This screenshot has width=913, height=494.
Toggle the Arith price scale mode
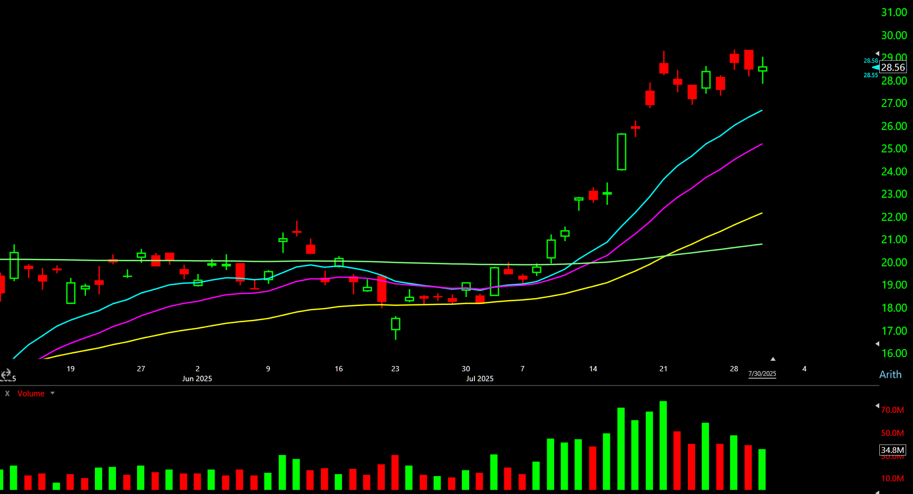(x=890, y=374)
